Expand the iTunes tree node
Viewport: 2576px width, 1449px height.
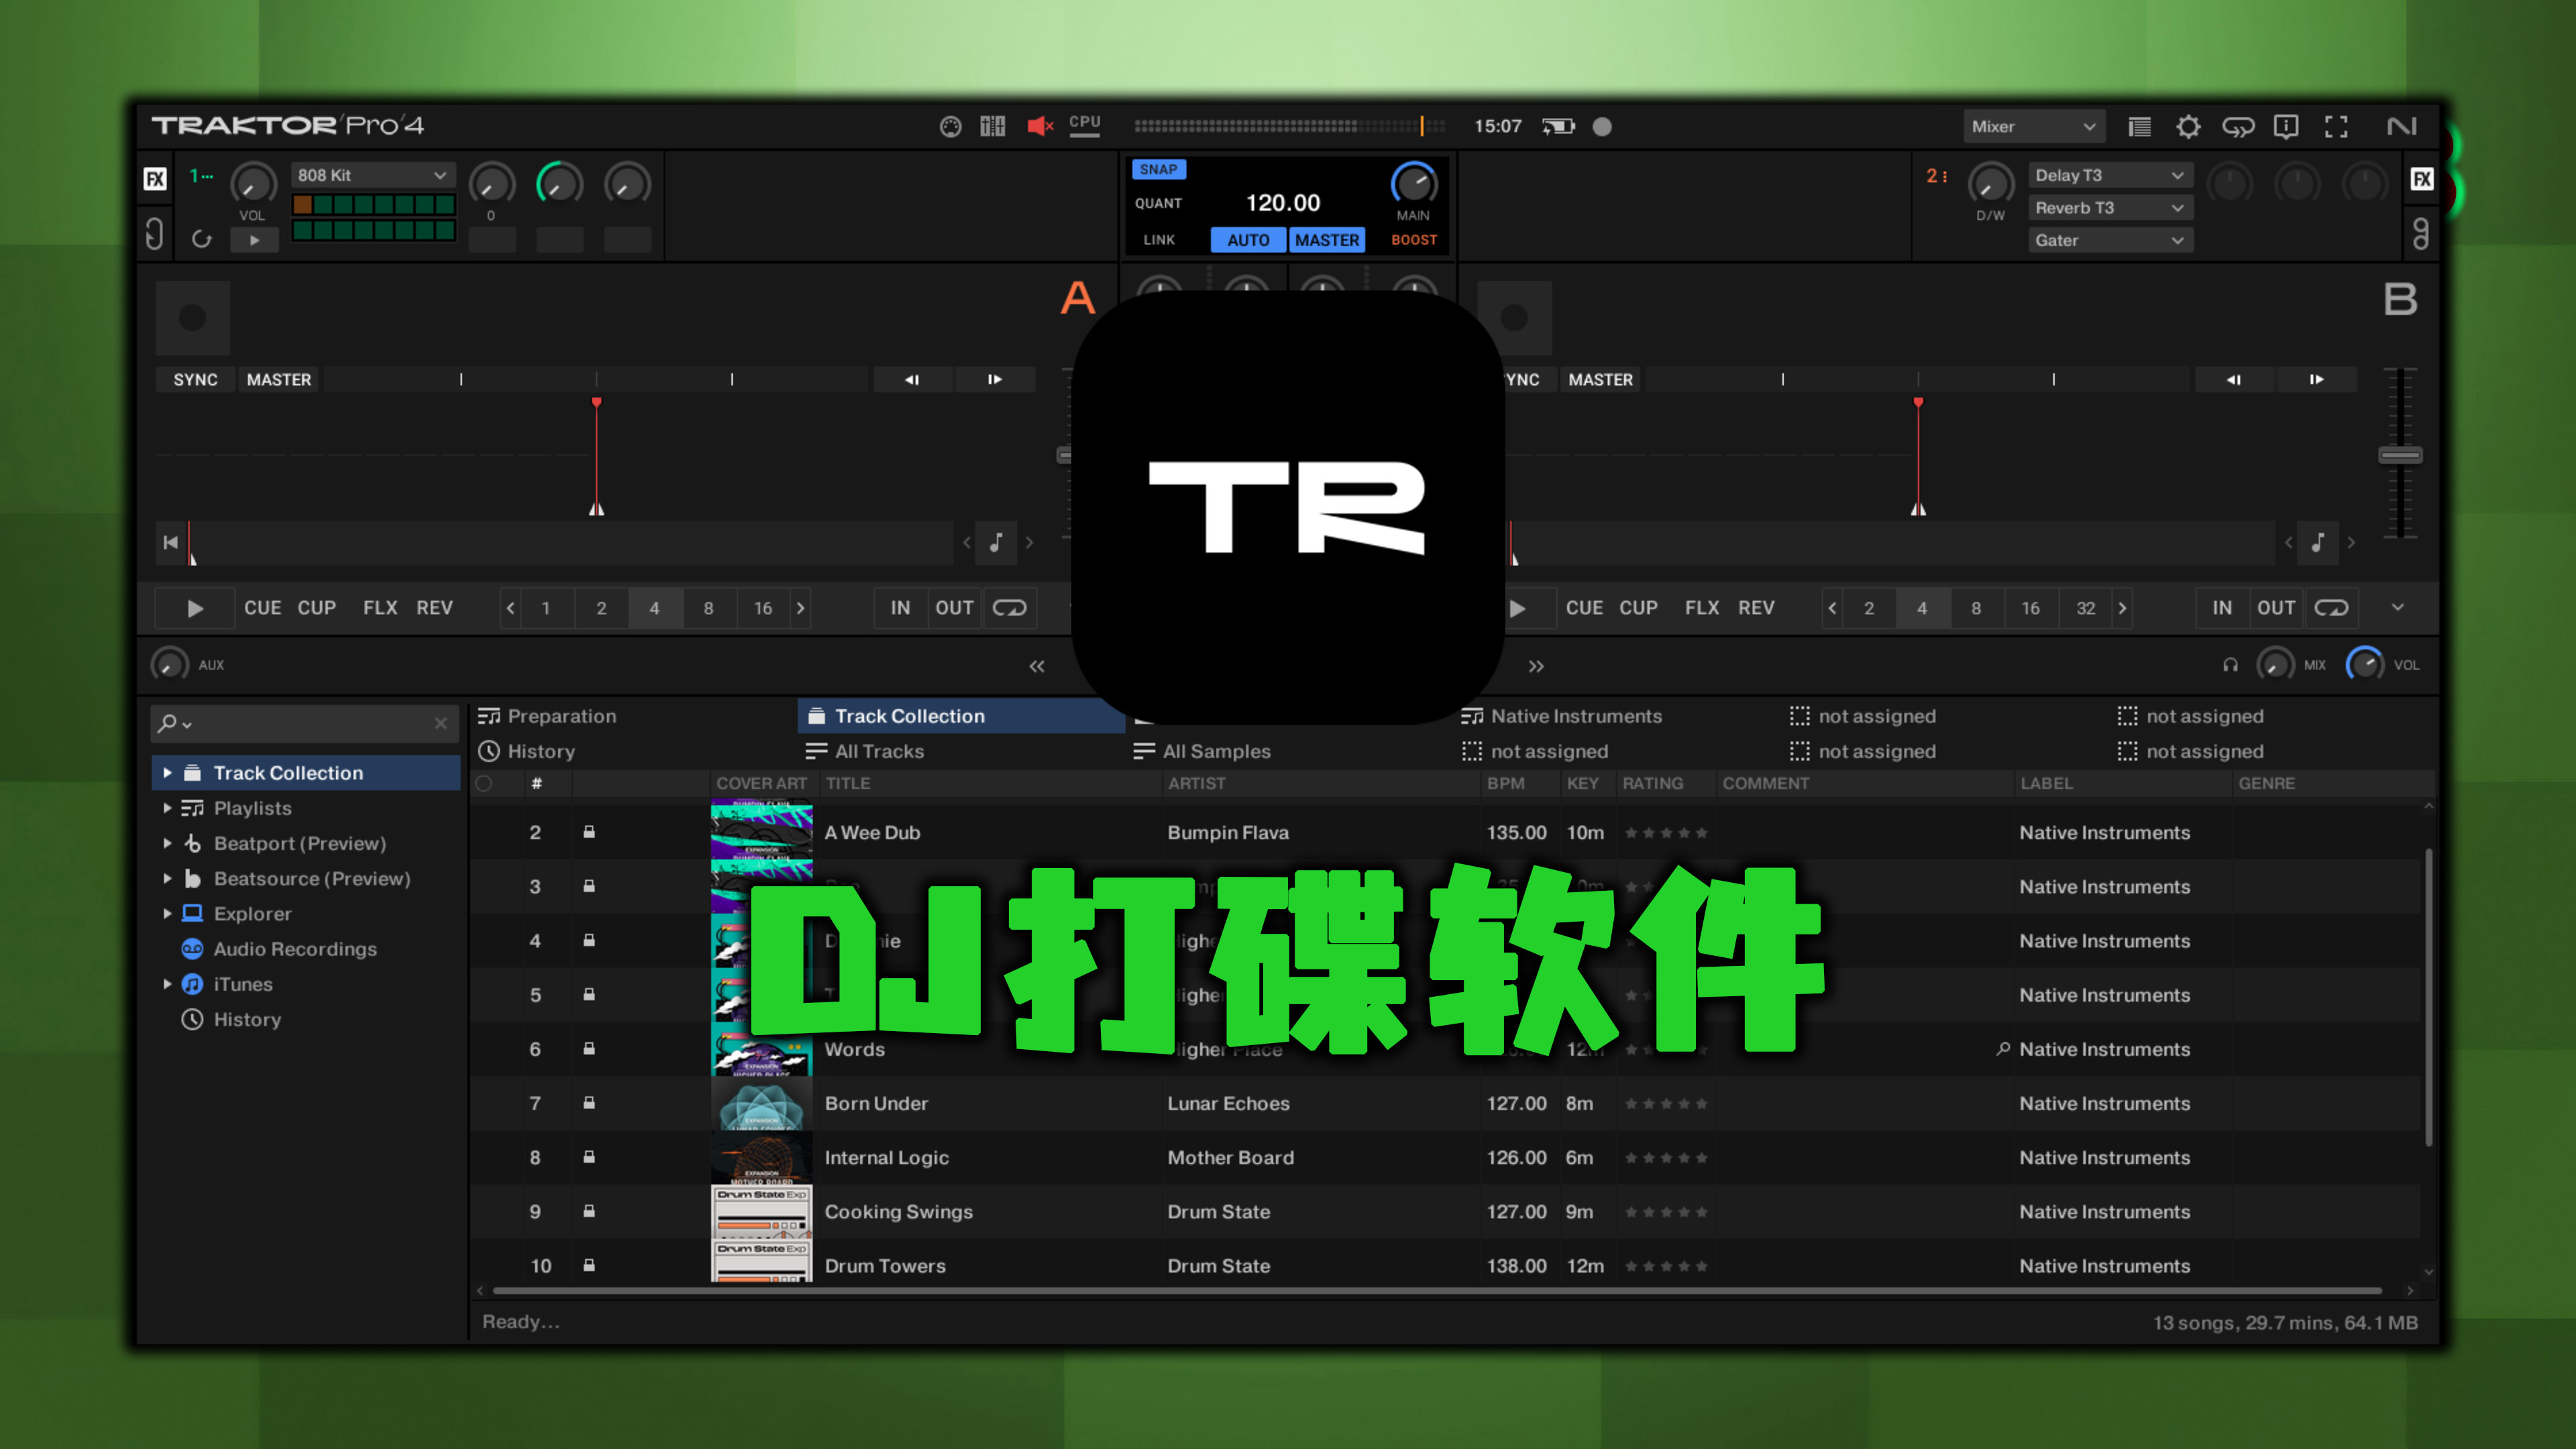tap(167, 984)
